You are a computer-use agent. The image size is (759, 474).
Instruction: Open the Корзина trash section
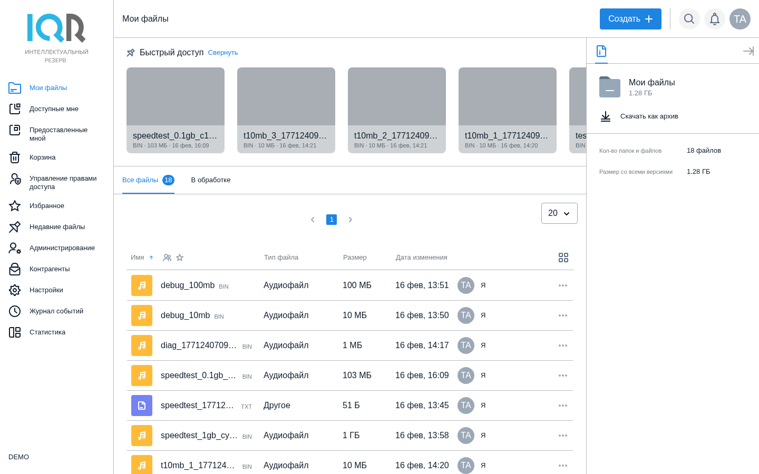(42, 157)
